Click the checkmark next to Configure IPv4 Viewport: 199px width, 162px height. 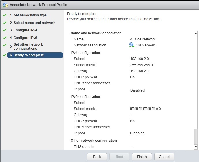(5, 30)
